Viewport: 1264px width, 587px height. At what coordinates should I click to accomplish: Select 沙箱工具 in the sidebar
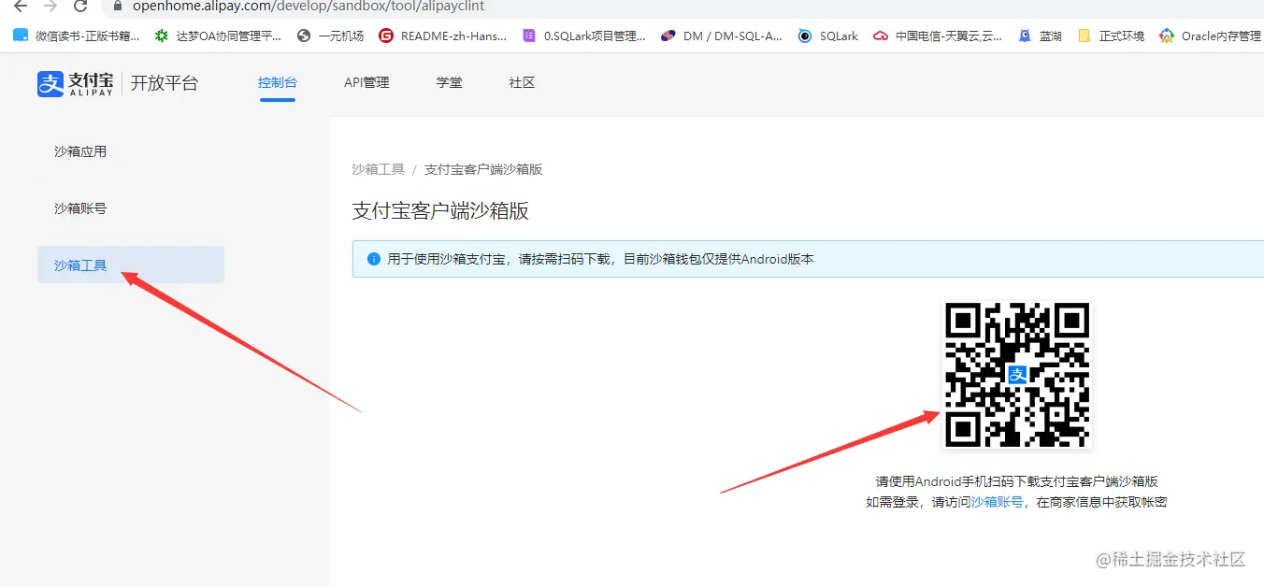pos(131,265)
